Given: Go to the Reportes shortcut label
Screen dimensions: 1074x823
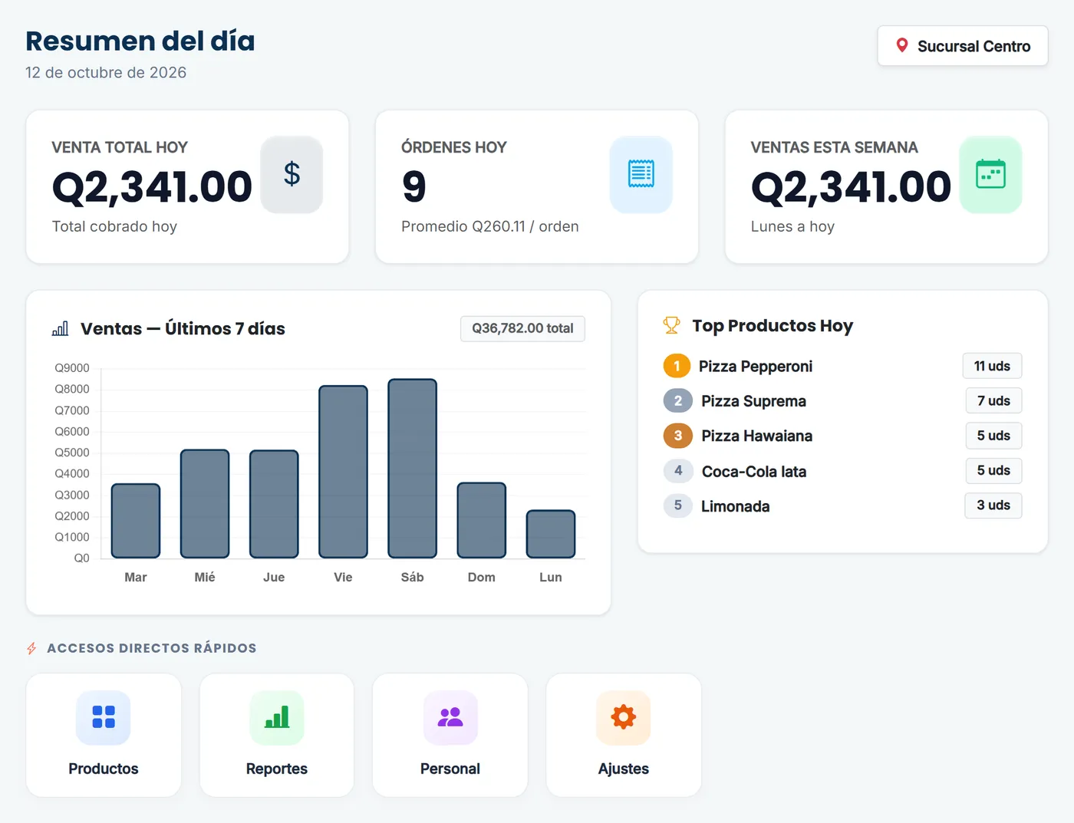Looking at the screenshot, I should pos(277,769).
